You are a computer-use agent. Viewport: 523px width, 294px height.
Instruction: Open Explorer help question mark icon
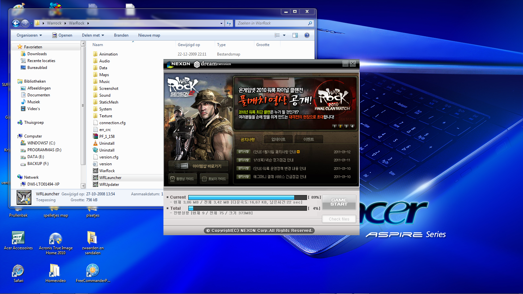(307, 35)
